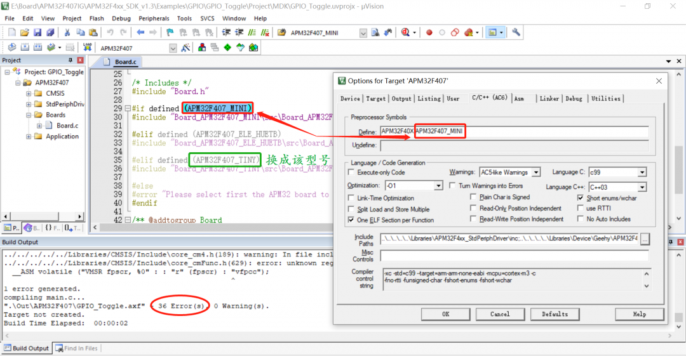Open the APM32F407 target selection dropdown
The width and height of the screenshot is (686, 356).
(173, 48)
